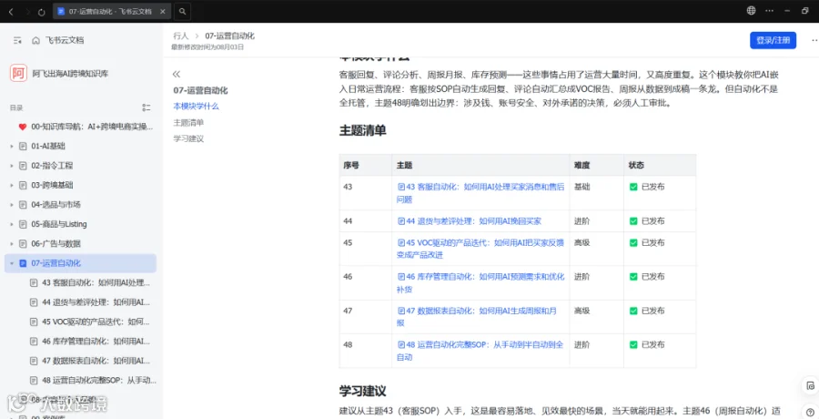Select the 07-运营自动化 browser tab
The height and width of the screenshot is (419, 819).
(108, 11)
